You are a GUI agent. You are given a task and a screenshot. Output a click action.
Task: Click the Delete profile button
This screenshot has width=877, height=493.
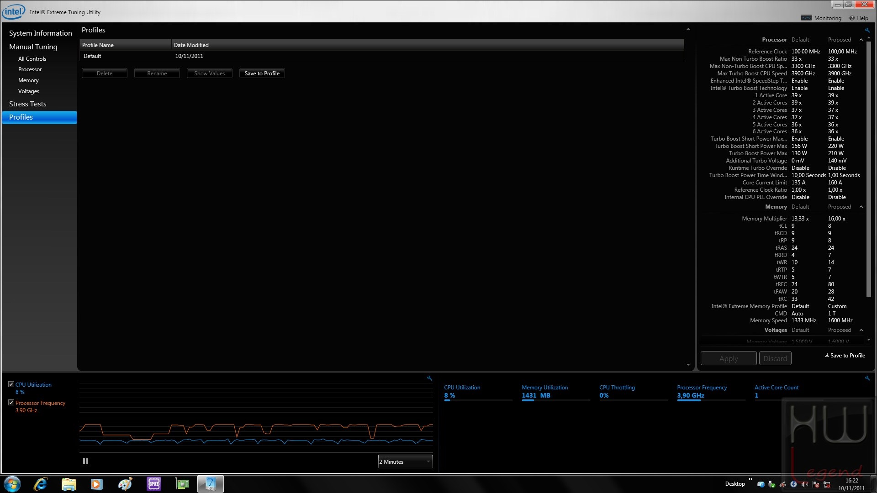tap(105, 73)
